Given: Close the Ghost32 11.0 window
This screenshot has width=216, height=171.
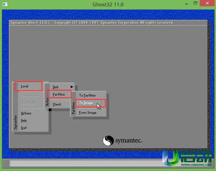Looking at the screenshot, I should (x=207, y=3).
